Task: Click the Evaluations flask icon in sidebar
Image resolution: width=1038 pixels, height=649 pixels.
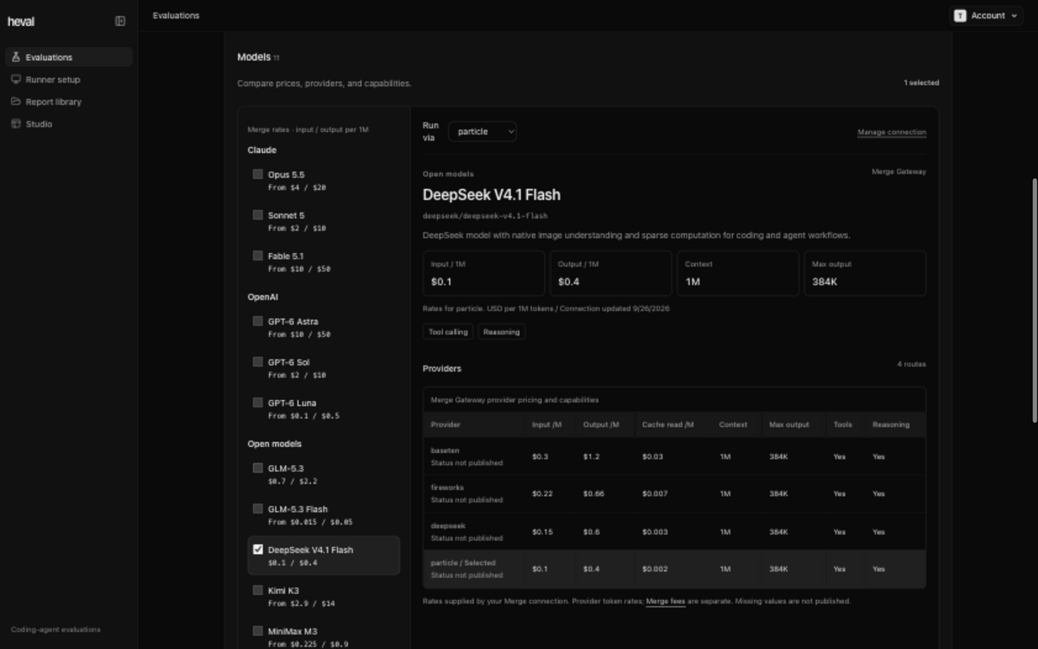Action: point(15,57)
